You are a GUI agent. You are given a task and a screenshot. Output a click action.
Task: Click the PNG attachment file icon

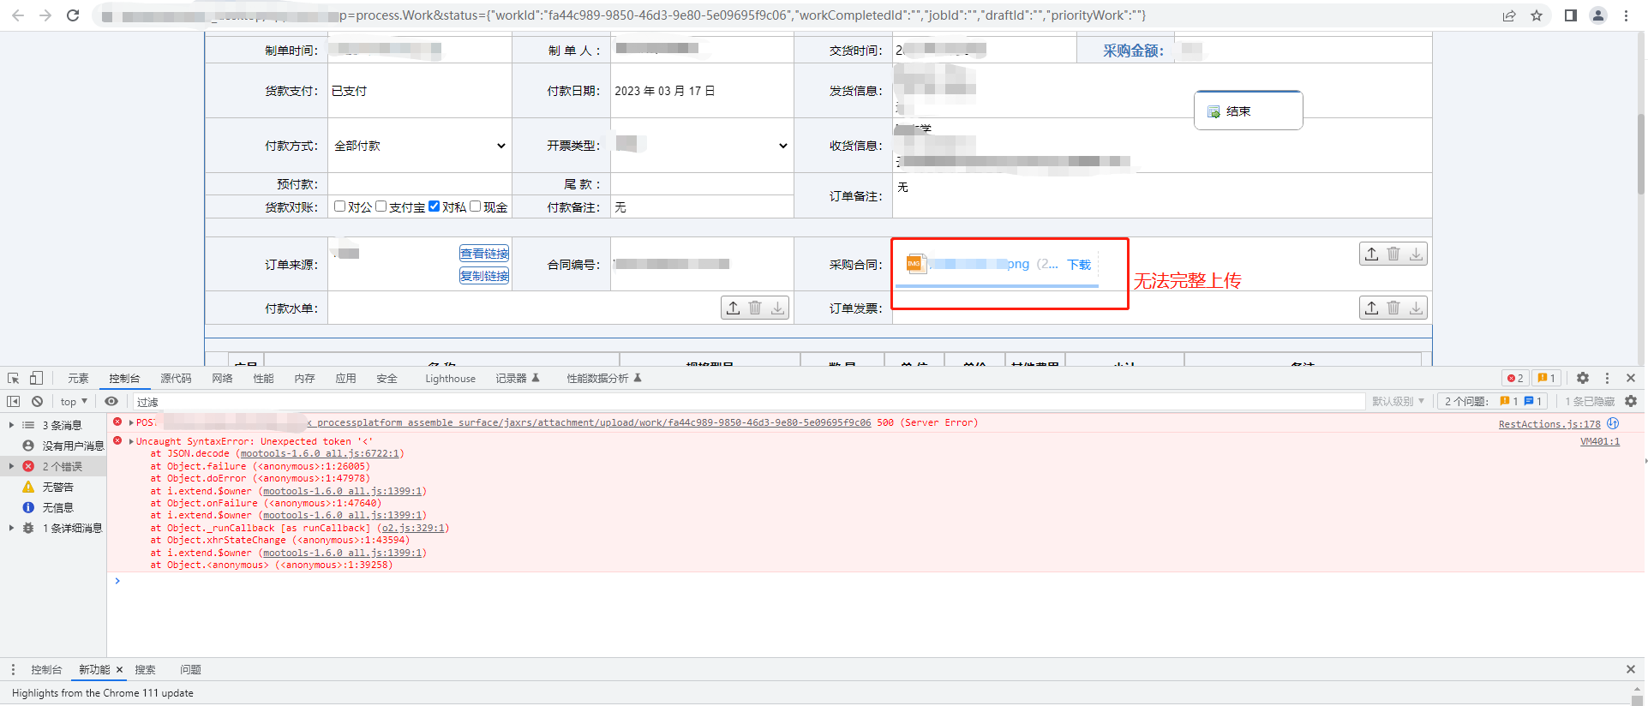pyautogui.click(x=915, y=264)
